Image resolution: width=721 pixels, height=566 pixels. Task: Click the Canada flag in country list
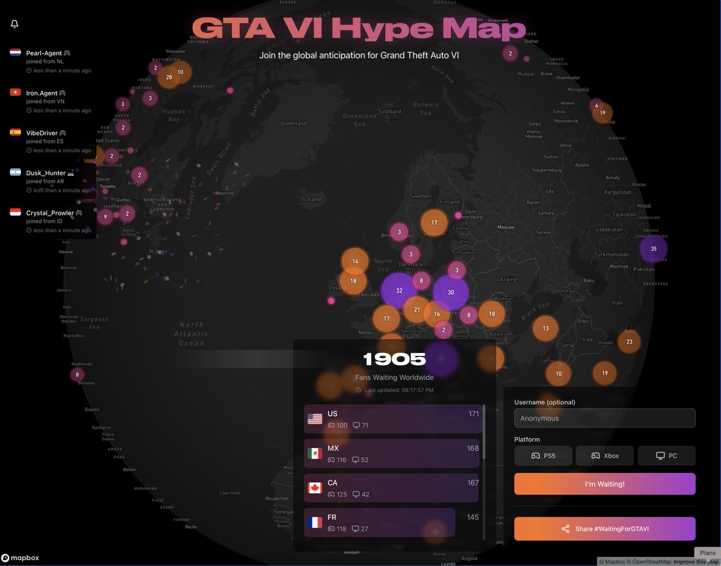[315, 488]
